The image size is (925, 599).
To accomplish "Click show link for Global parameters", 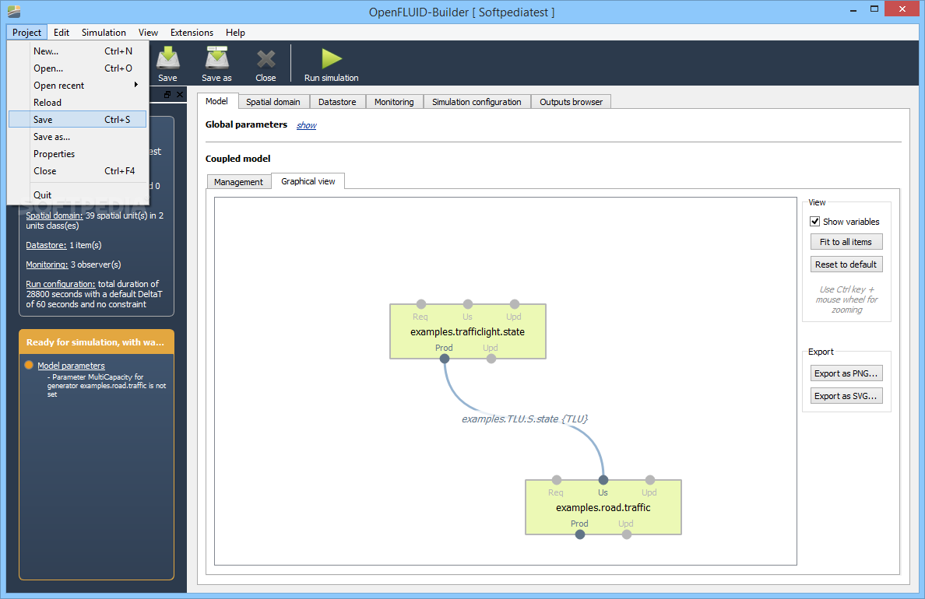I will click(x=306, y=125).
